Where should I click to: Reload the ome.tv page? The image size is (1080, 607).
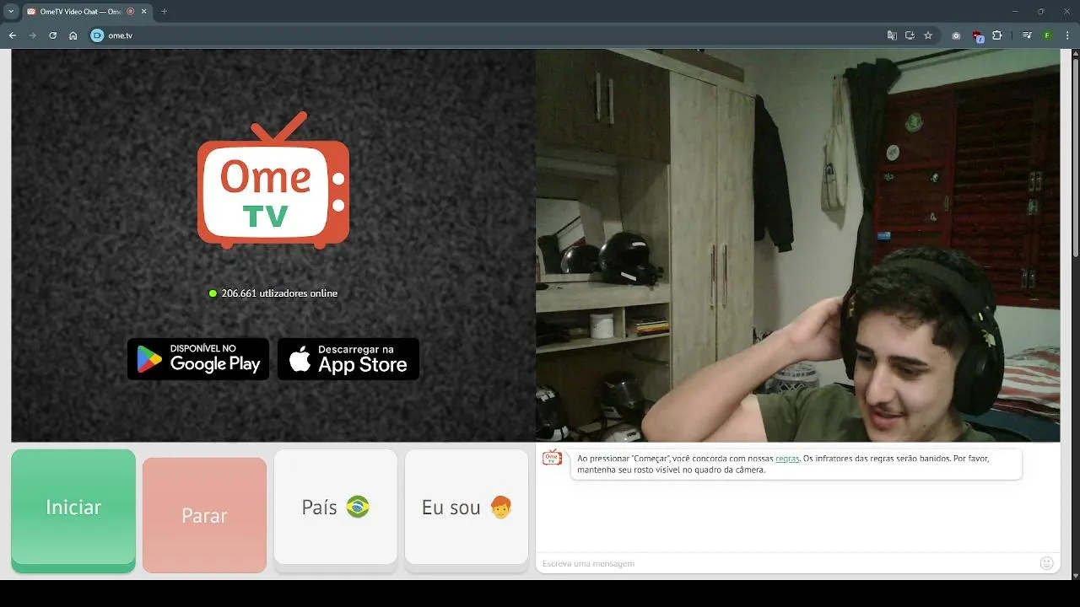coord(52,35)
